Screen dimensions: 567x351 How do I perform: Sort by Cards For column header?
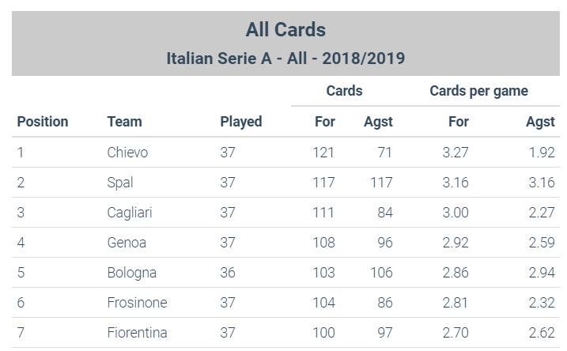pos(324,122)
